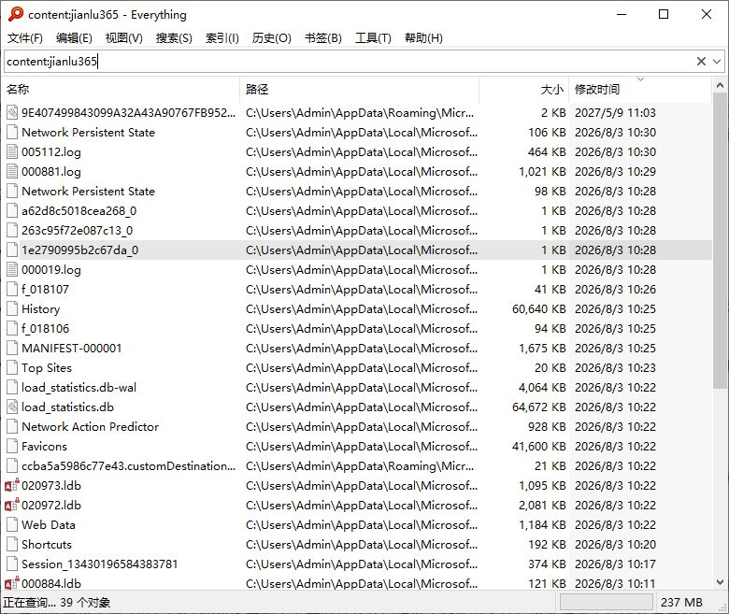The height and width of the screenshot is (614, 729).
Task: Click the Top Sites file icon
Action: click(x=12, y=367)
